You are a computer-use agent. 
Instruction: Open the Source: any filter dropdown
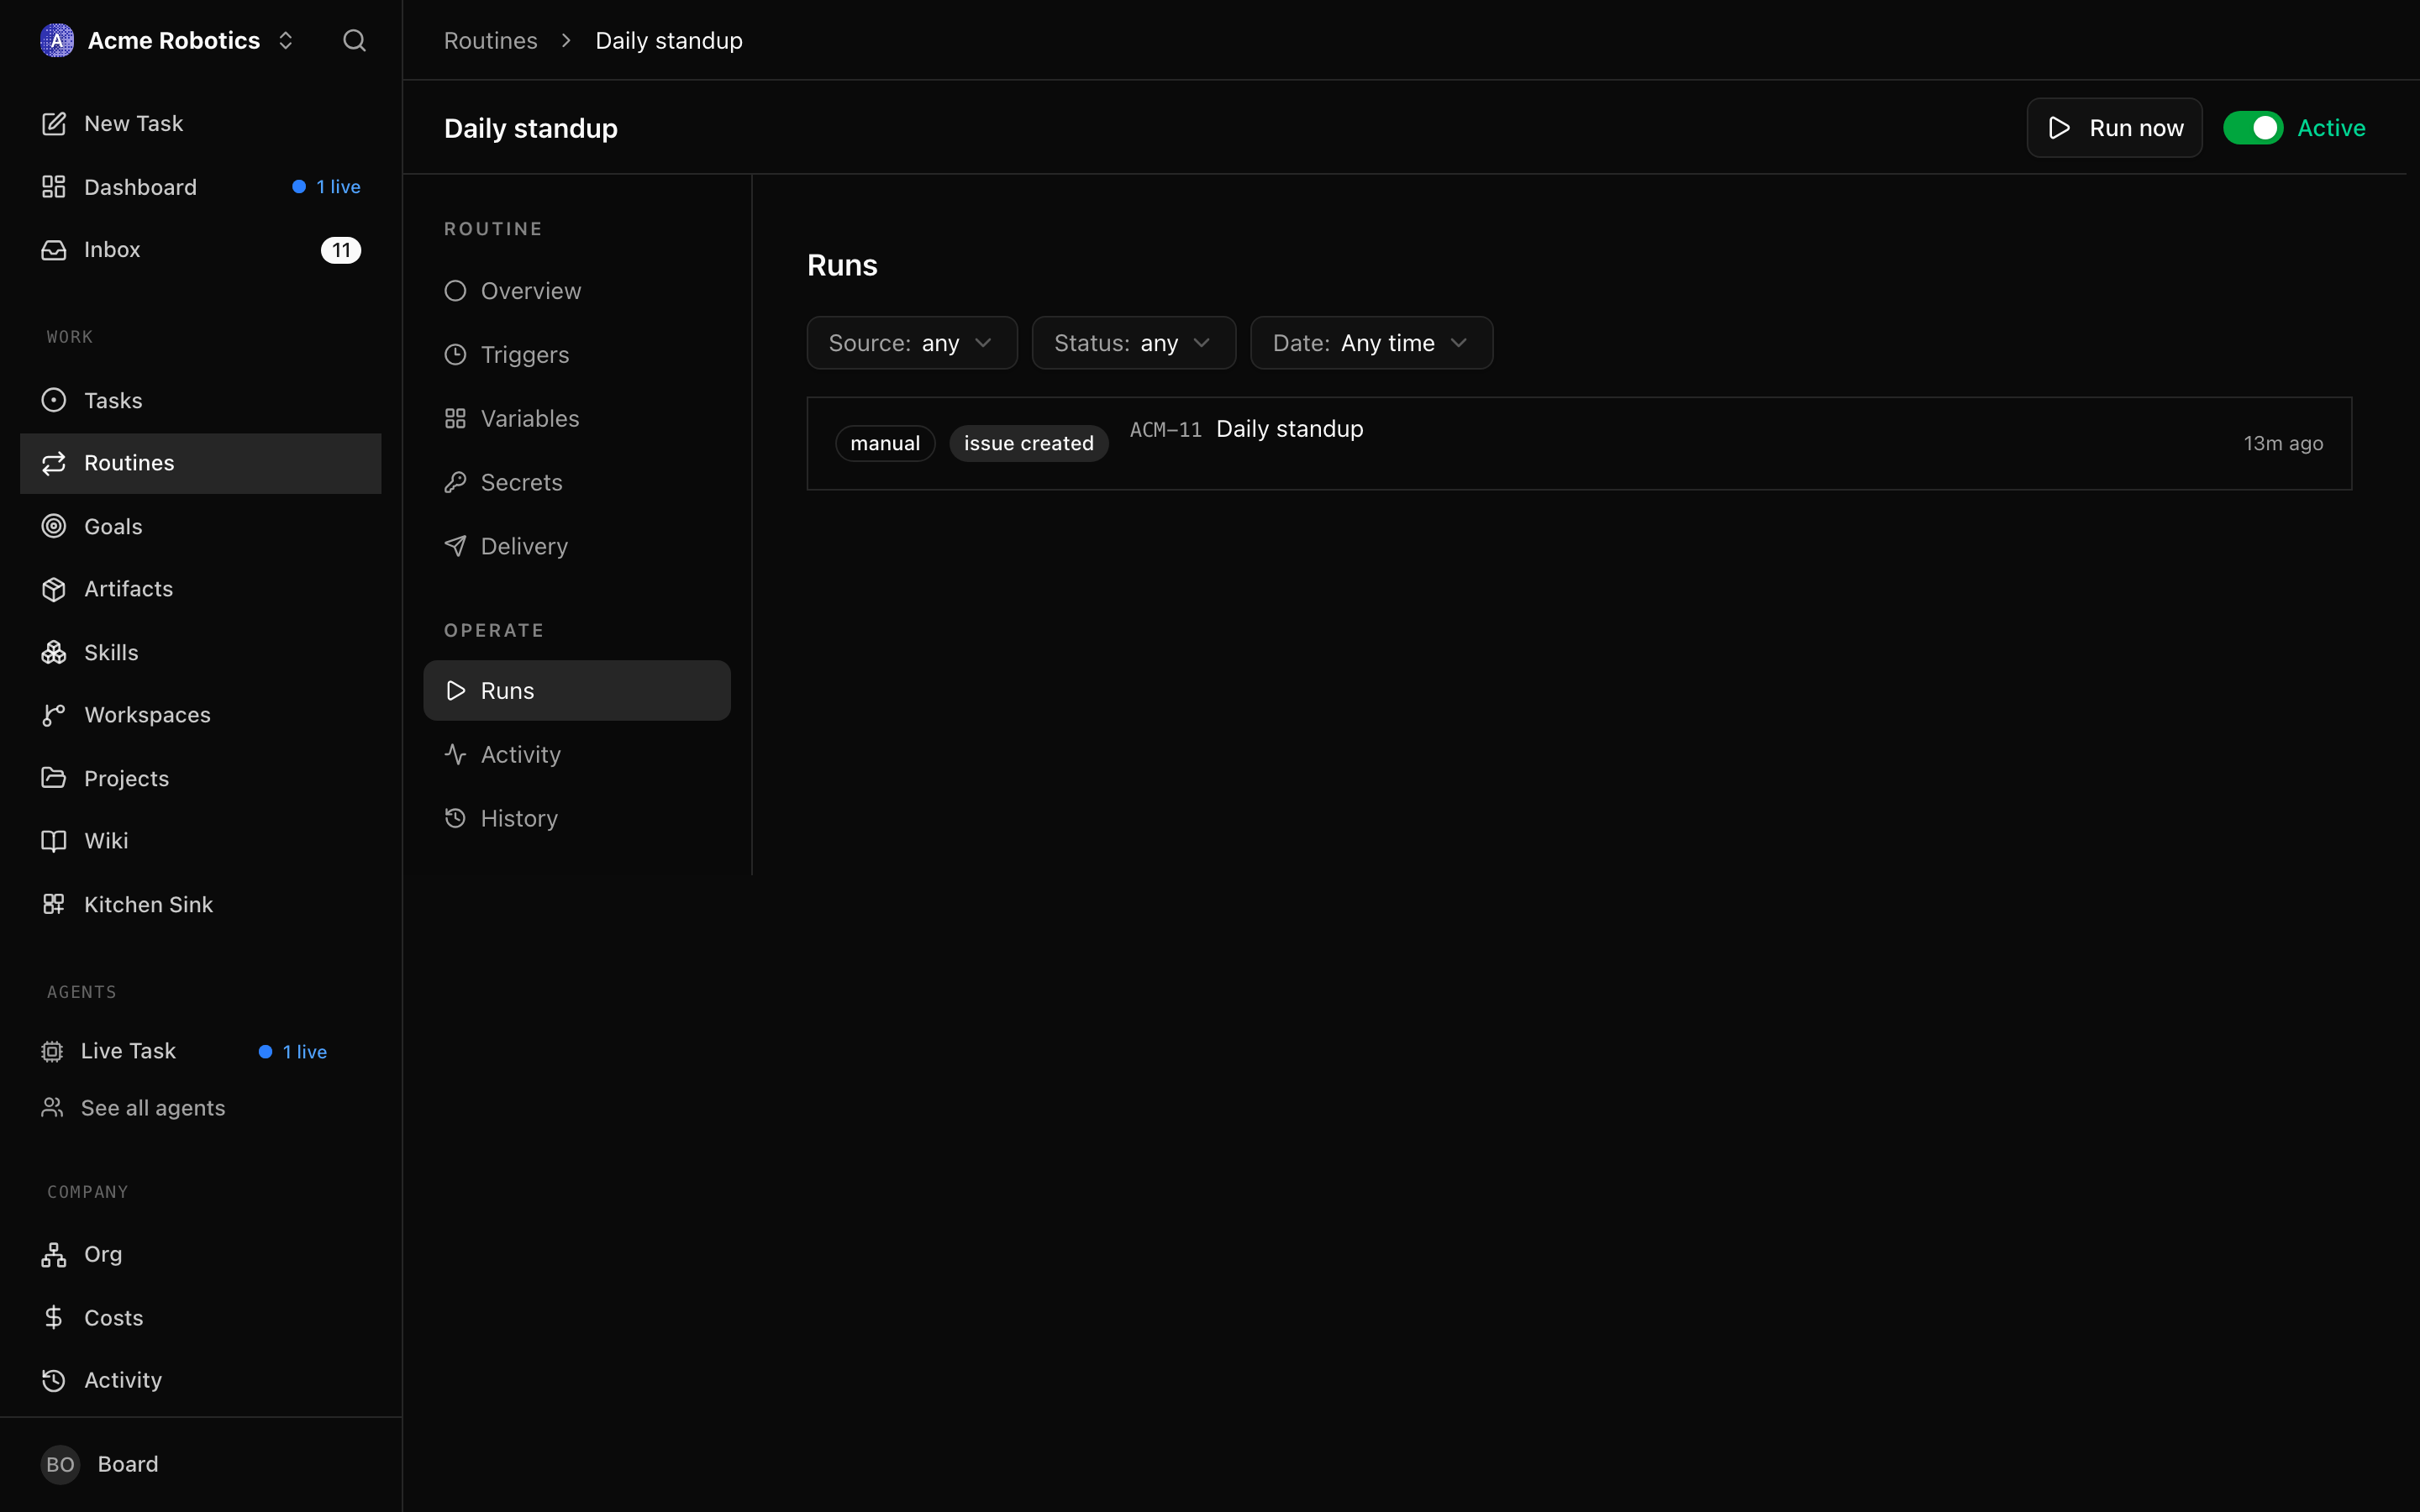tap(912, 343)
